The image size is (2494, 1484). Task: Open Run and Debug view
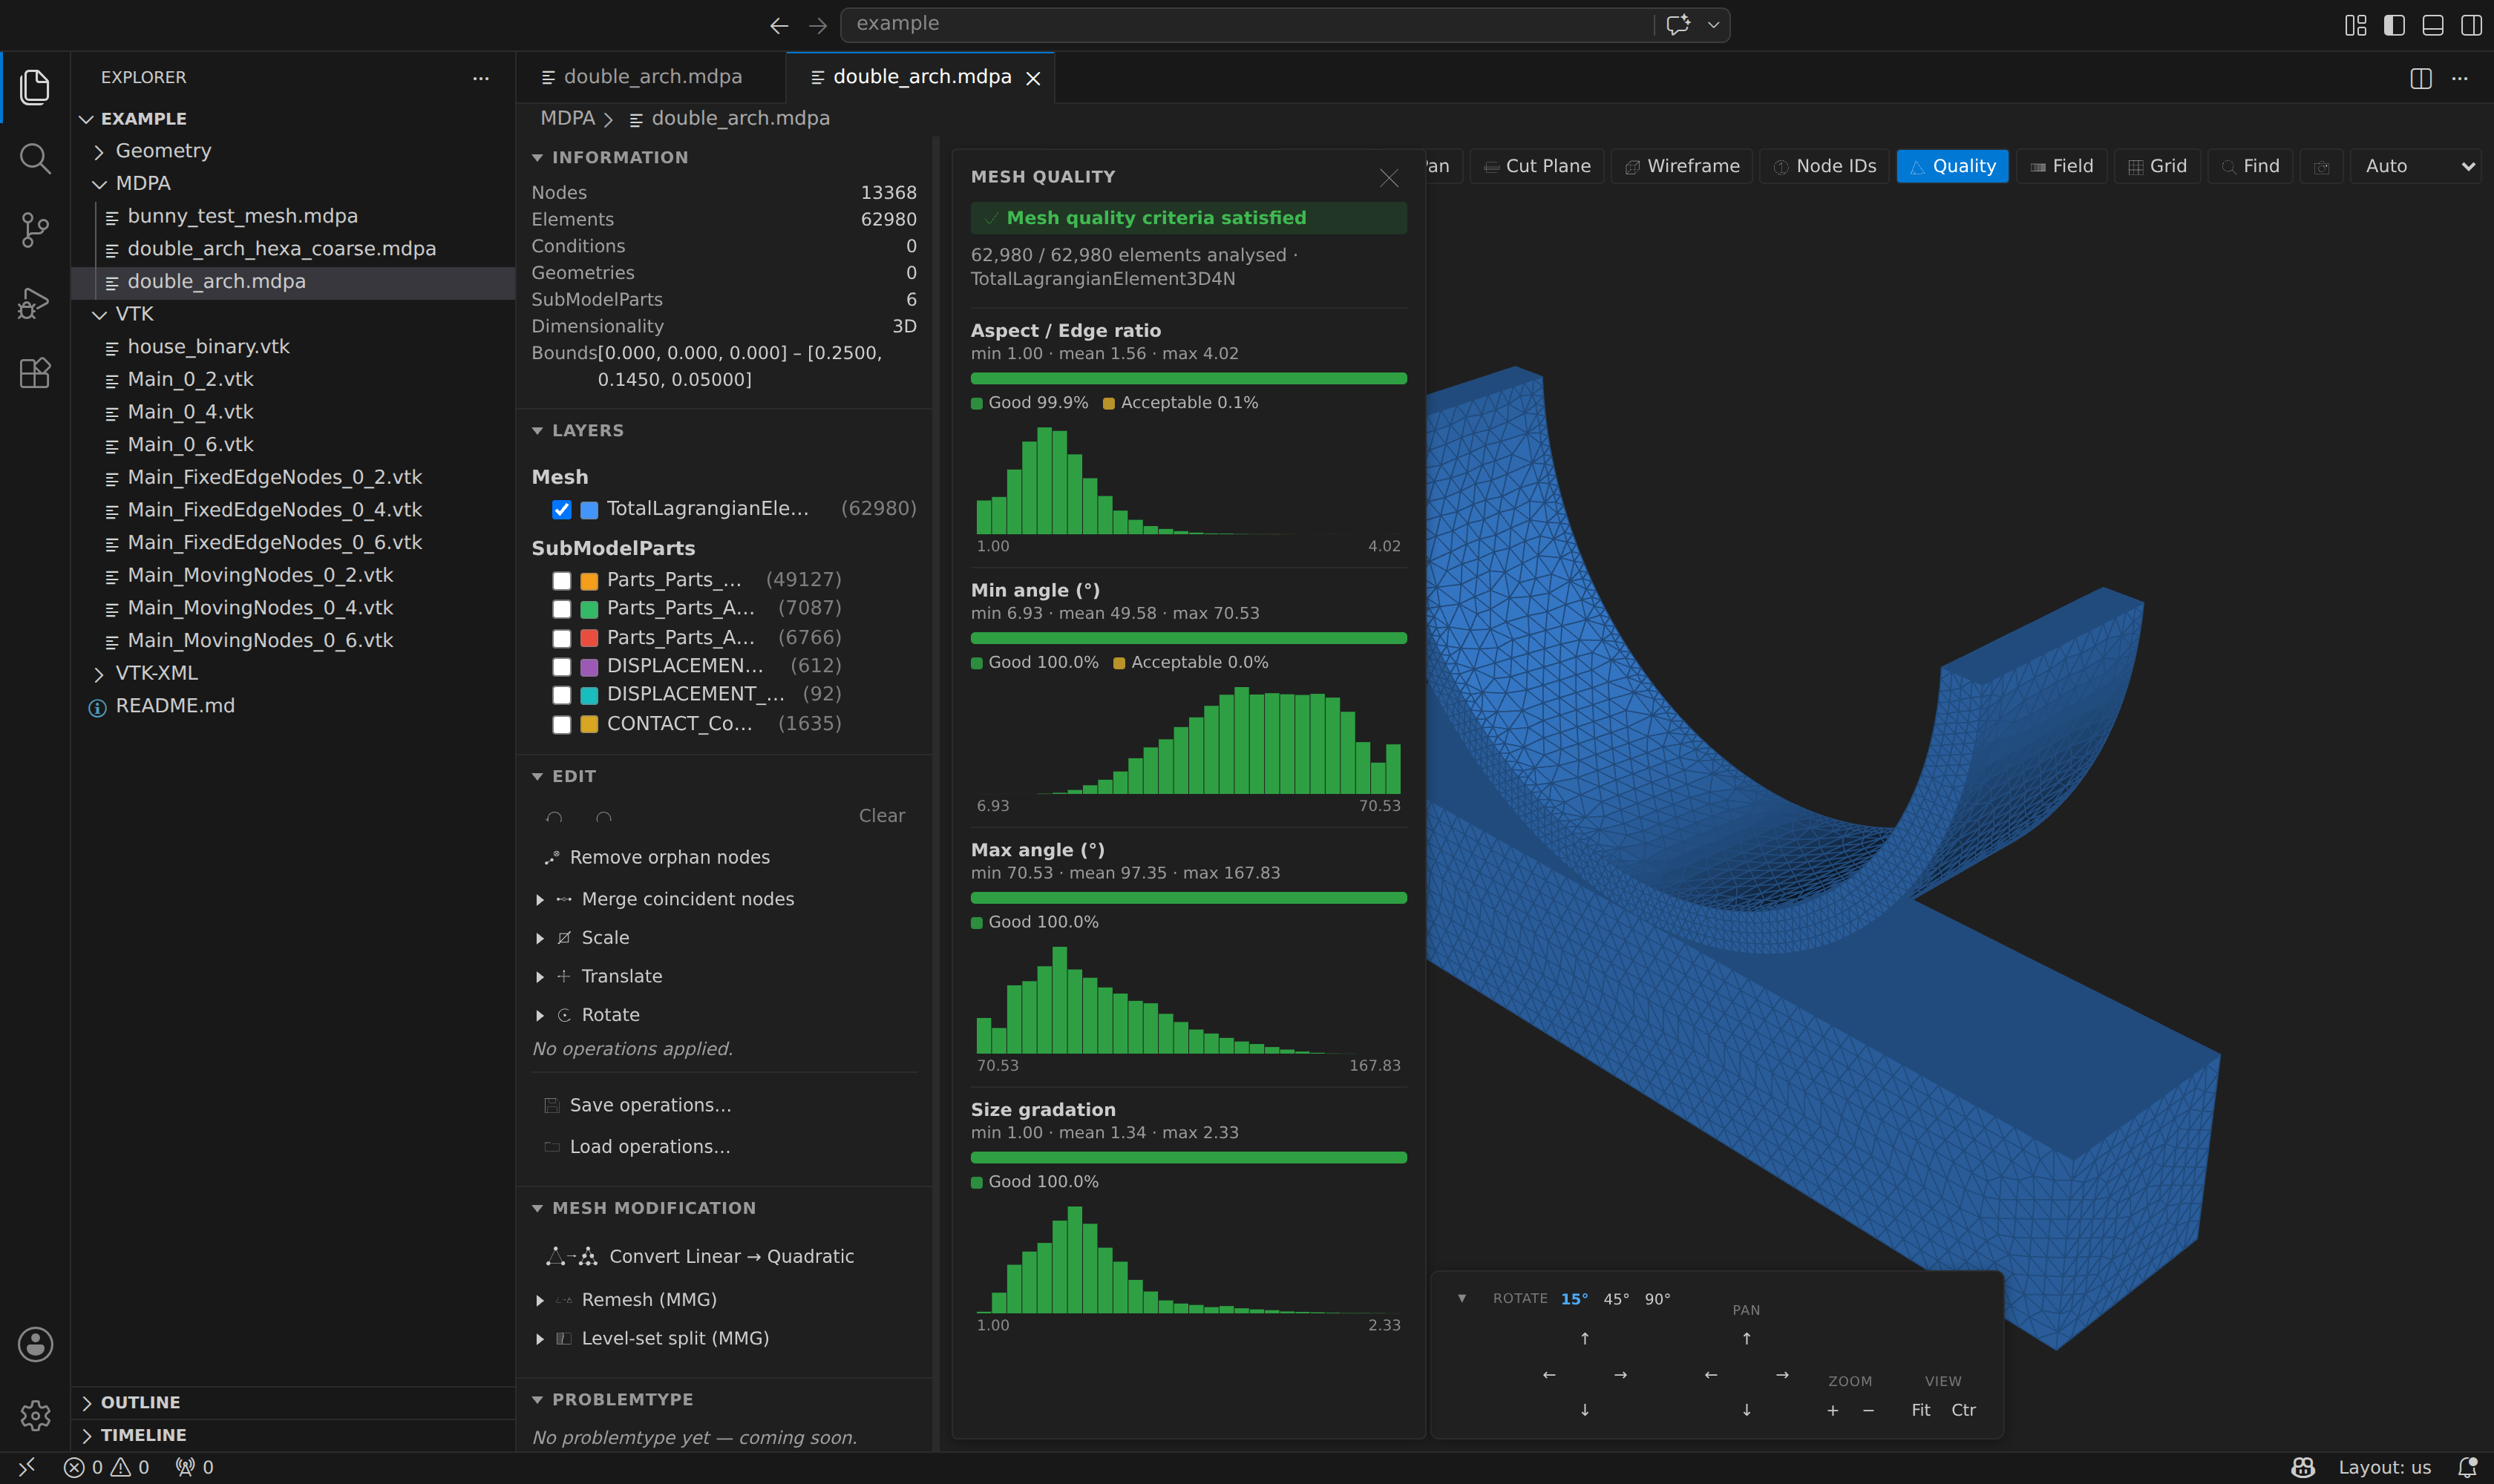(x=35, y=302)
